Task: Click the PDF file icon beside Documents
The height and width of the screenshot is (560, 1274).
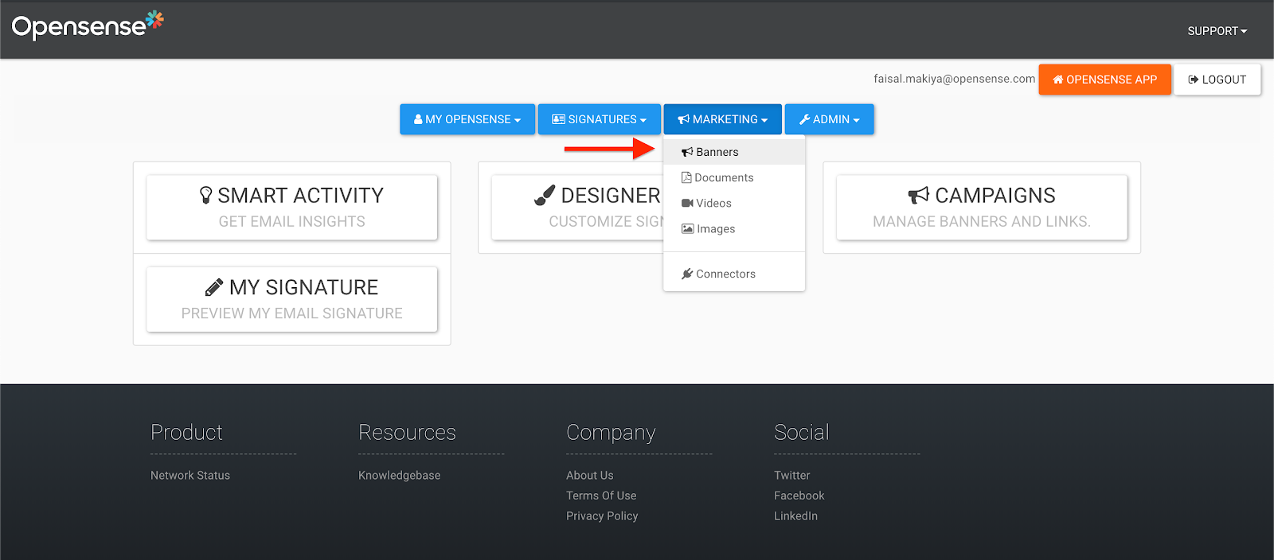Action: [x=686, y=177]
